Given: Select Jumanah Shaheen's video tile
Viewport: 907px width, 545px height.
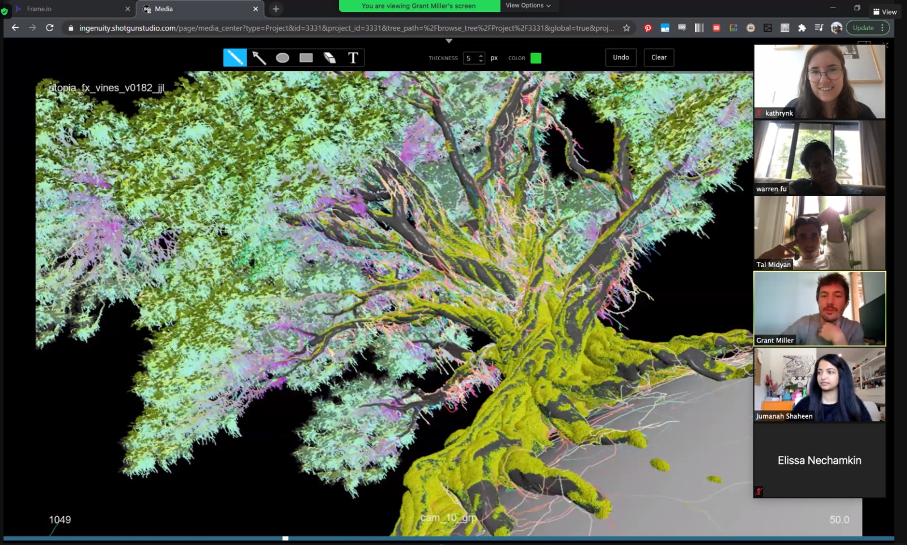Looking at the screenshot, I should pyautogui.click(x=819, y=385).
